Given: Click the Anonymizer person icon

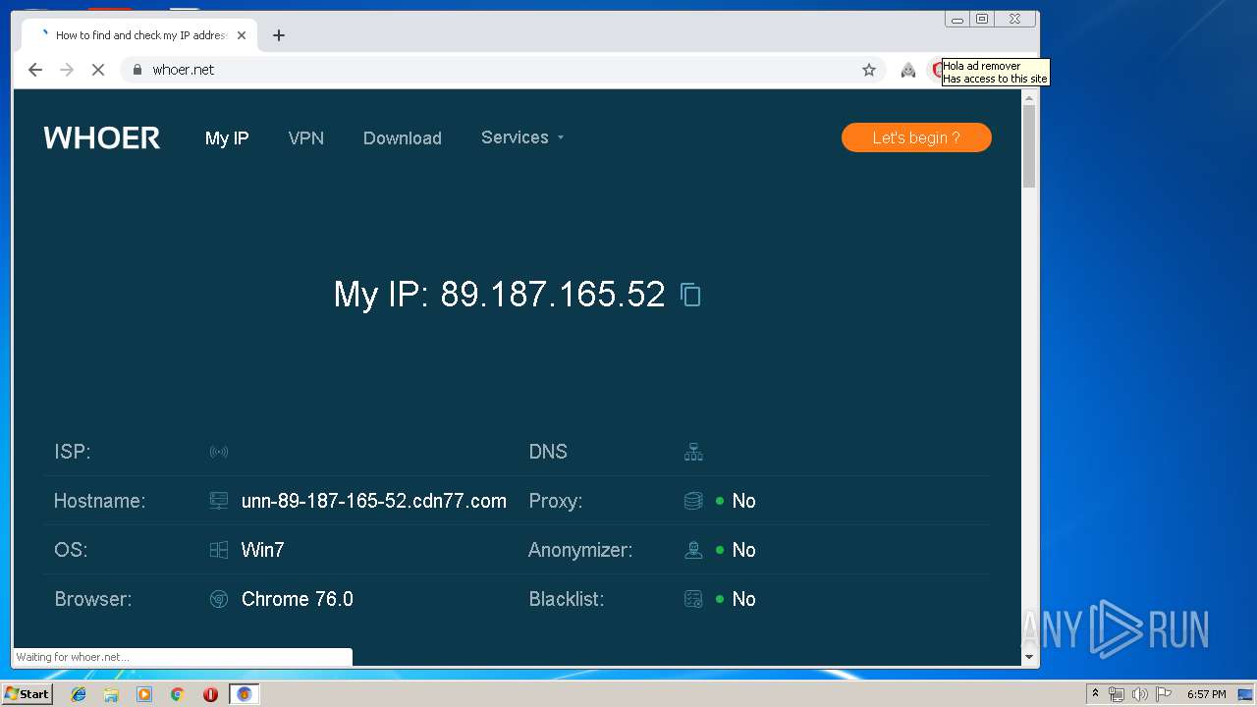Looking at the screenshot, I should click(x=693, y=550).
